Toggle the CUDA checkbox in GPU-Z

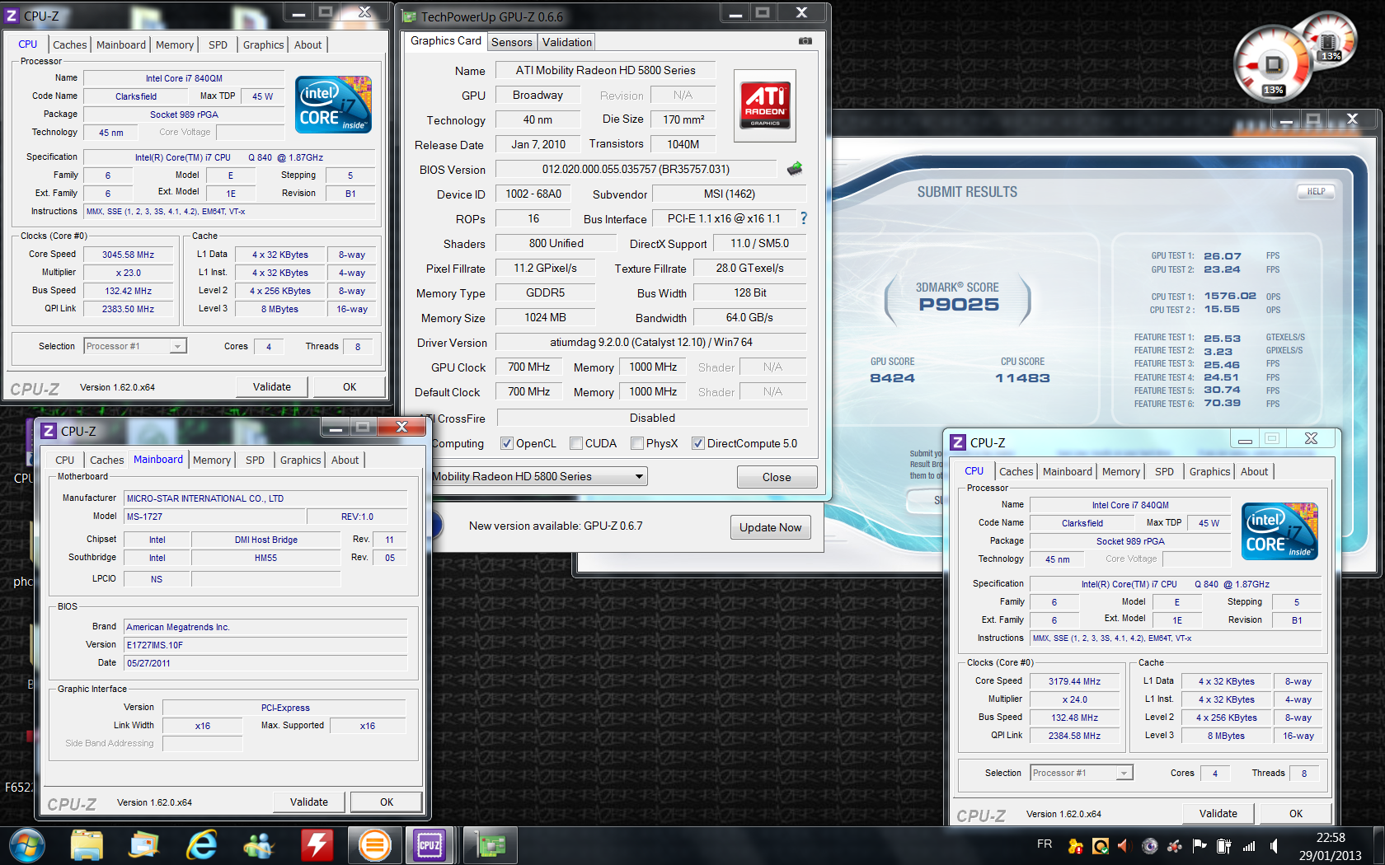point(576,443)
